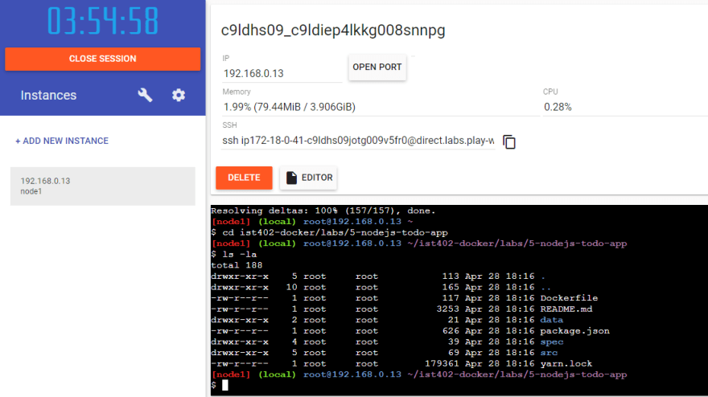Click the instance title c9ldhs09_c9ldiep4lkkg008snnpg
This screenshot has height=397, width=708.
[333, 31]
